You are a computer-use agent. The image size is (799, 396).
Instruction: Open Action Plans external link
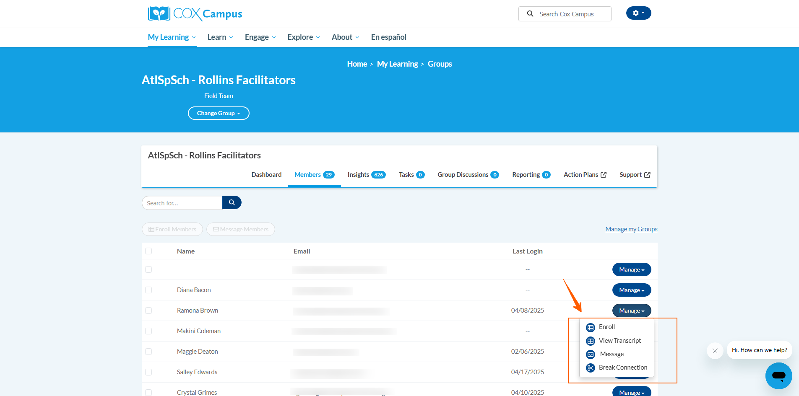point(585,175)
